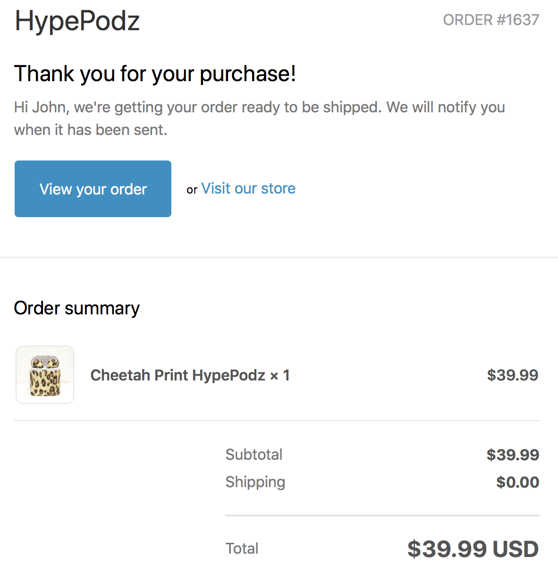Select the ORDER #1637 label
The image size is (558, 574).
pos(491,20)
